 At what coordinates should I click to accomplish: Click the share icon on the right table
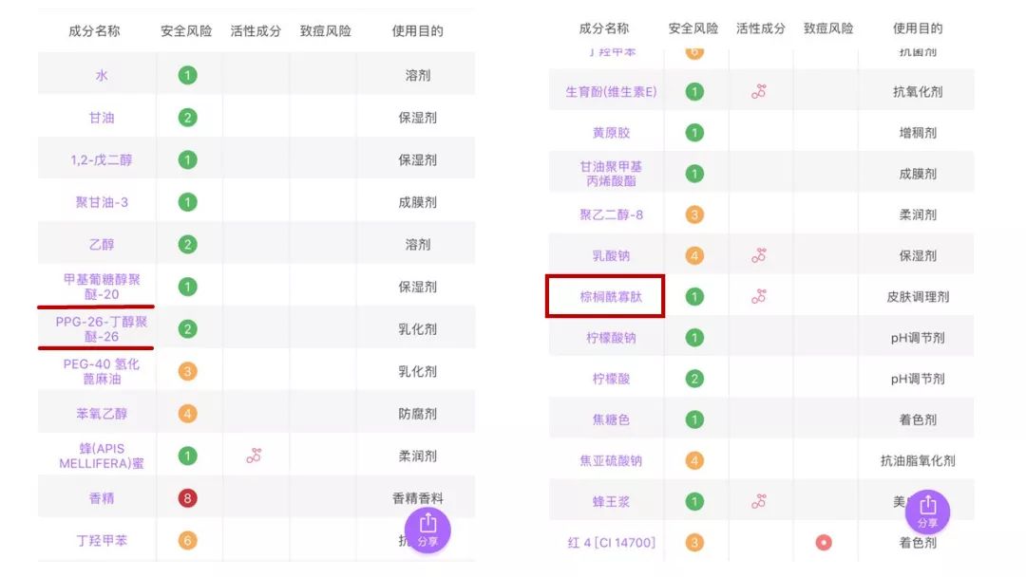(926, 512)
